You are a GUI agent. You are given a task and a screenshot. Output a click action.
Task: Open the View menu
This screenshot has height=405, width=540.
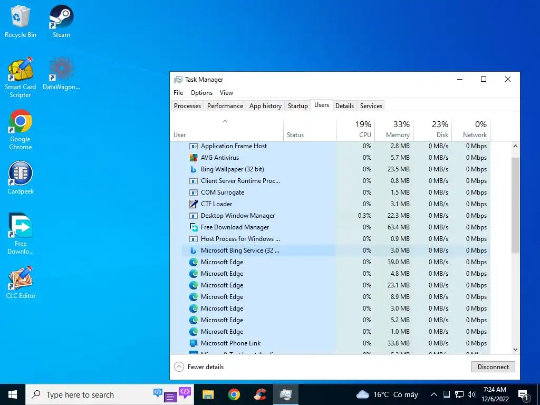point(226,93)
